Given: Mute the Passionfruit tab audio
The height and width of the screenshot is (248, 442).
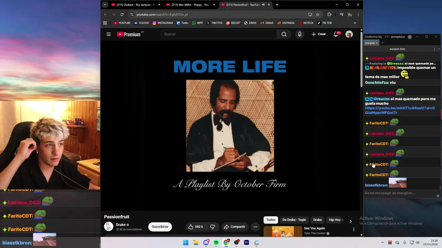Looking at the screenshot, I should pos(263,5).
